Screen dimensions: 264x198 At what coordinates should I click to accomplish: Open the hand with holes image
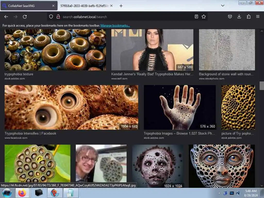click(180, 107)
